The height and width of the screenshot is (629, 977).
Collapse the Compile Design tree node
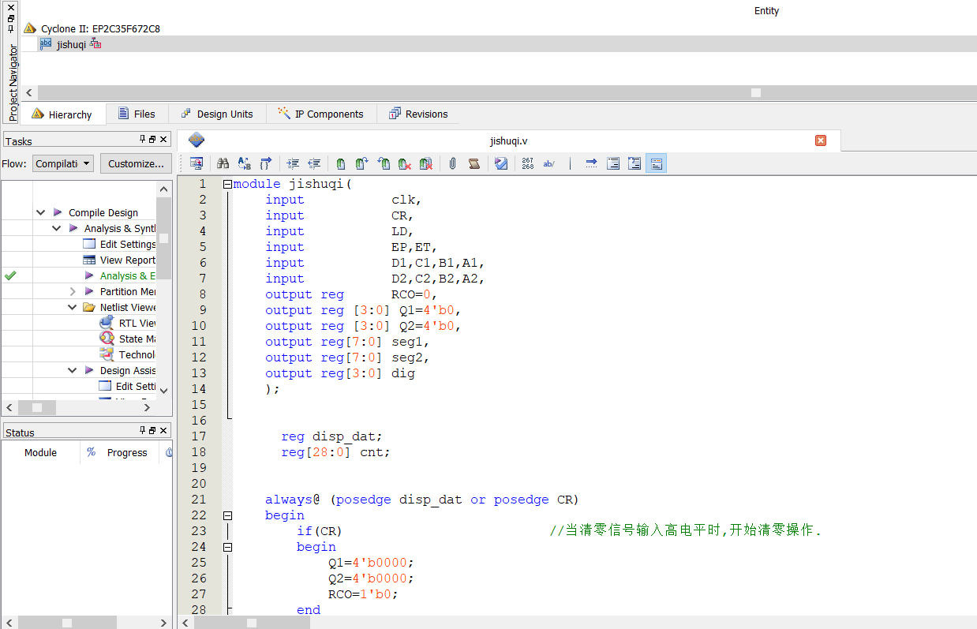click(x=40, y=212)
